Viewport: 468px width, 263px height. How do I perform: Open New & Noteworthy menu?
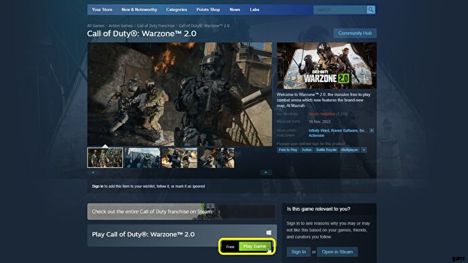[x=139, y=10]
